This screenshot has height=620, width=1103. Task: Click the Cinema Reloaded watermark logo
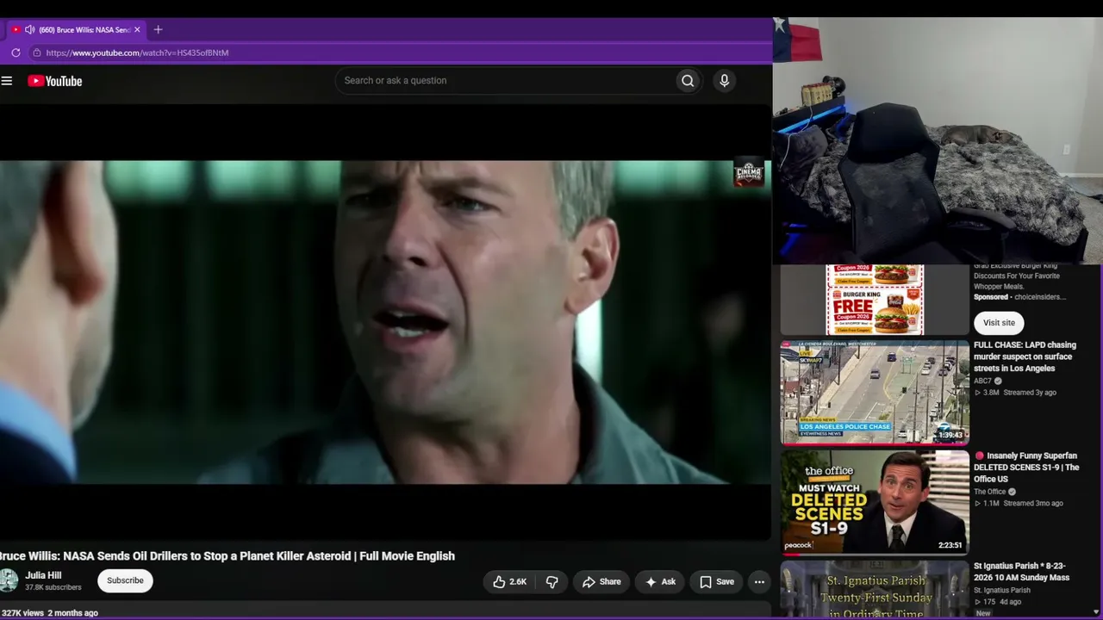point(748,172)
